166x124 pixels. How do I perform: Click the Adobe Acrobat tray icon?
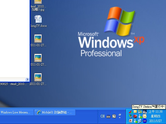(135, 116)
